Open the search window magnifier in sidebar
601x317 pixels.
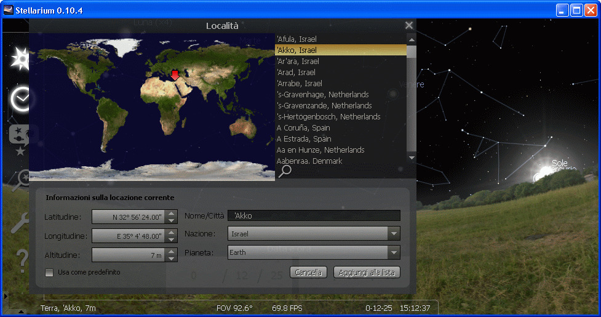pos(21,179)
